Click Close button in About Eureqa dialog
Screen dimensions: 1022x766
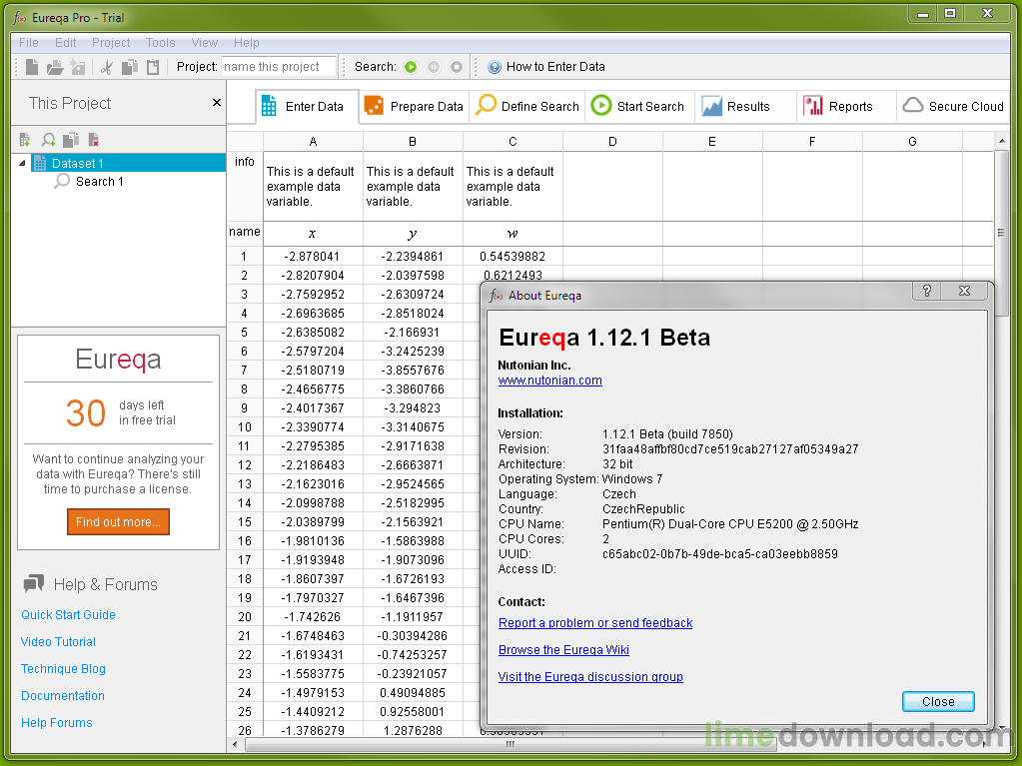(938, 701)
